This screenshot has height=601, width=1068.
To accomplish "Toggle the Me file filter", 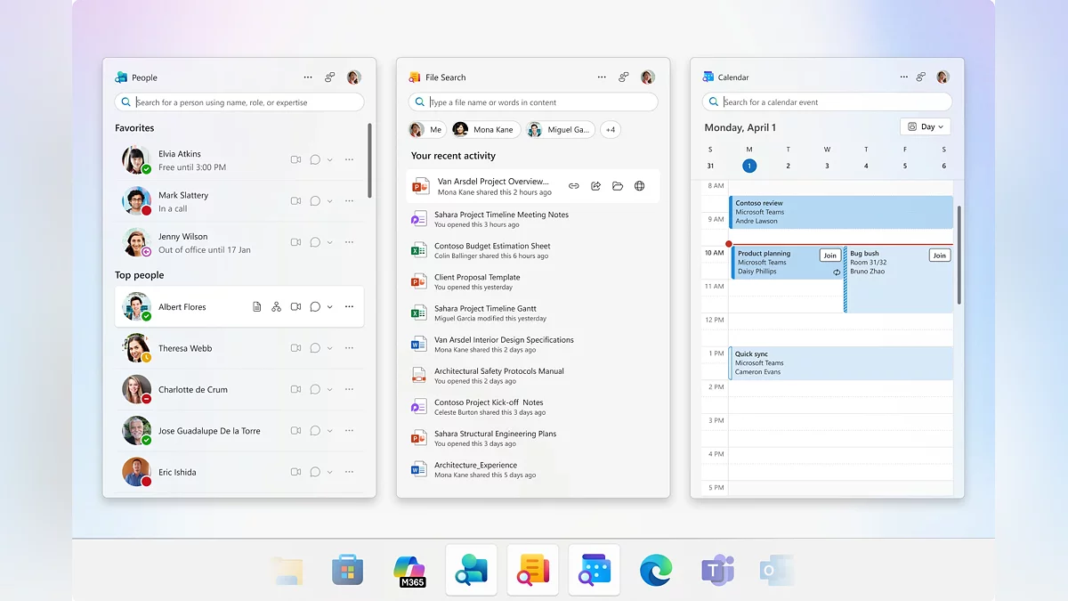I will [426, 130].
